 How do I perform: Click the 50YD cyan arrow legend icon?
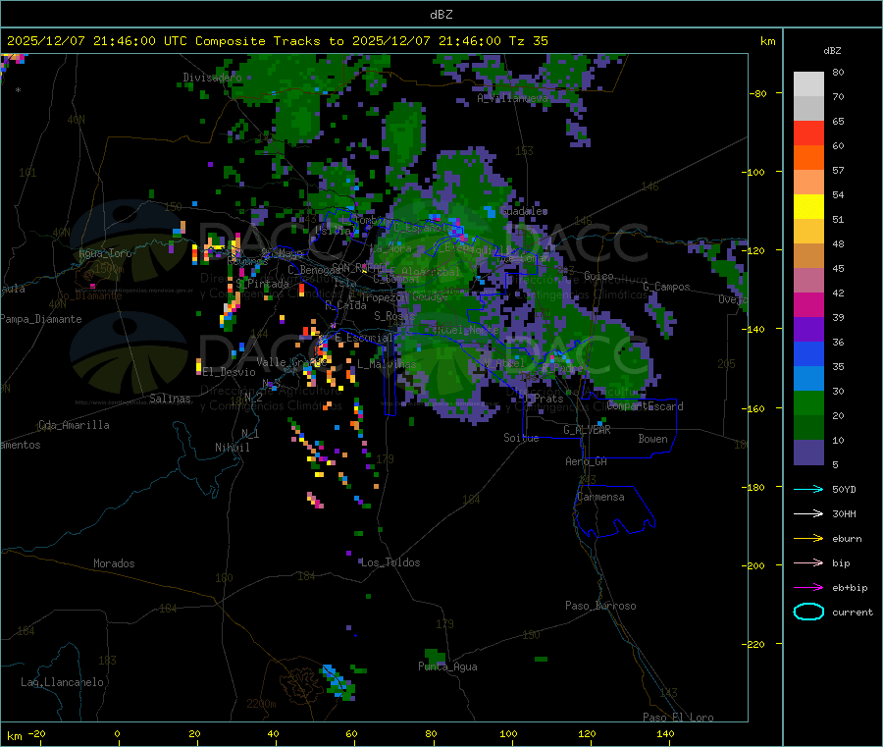click(x=808, y=489)
